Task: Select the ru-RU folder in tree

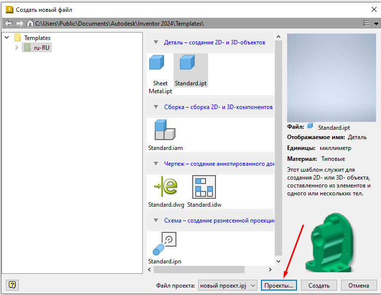Action: pos(37,47)
